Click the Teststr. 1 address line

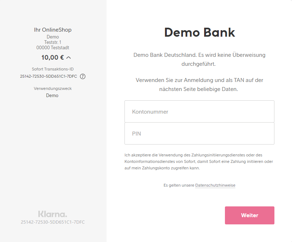click(x=53, y=42)
